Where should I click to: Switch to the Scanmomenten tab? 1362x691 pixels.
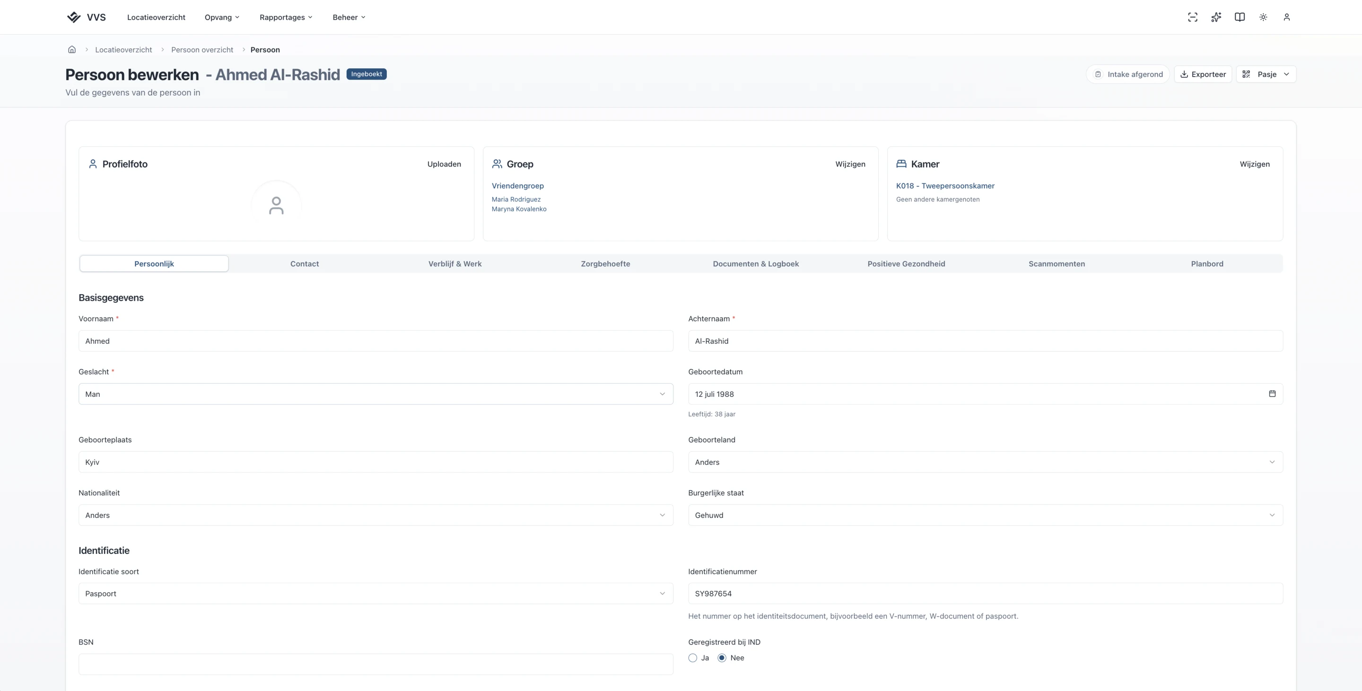coord(1056,264)
